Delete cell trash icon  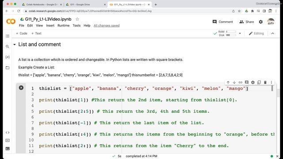265,83
